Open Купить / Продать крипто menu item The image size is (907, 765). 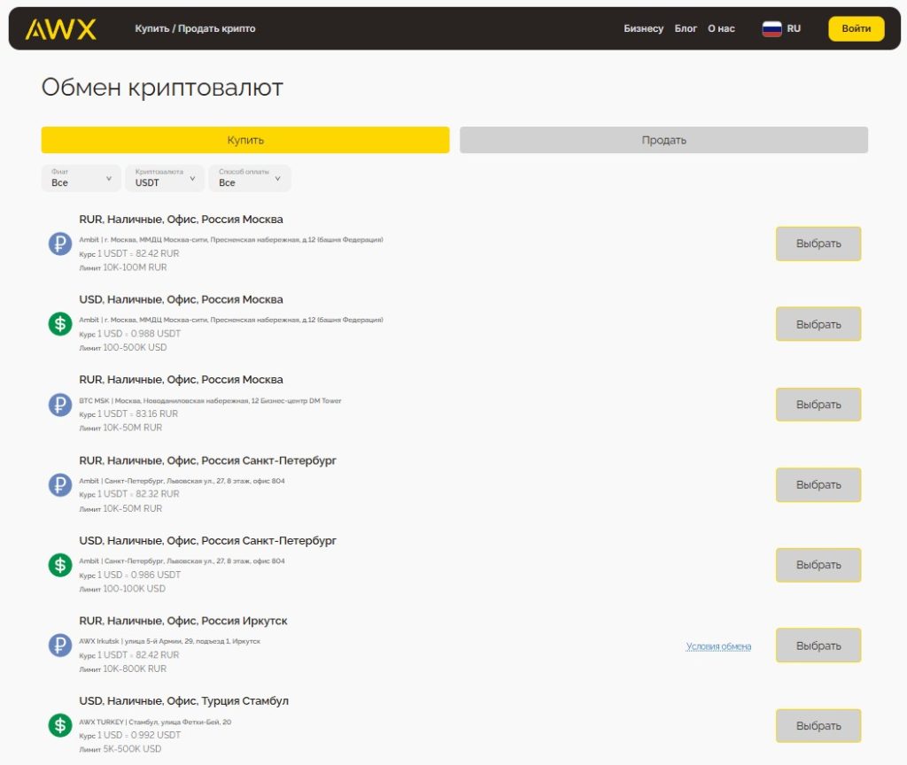(x=195, y=28)
